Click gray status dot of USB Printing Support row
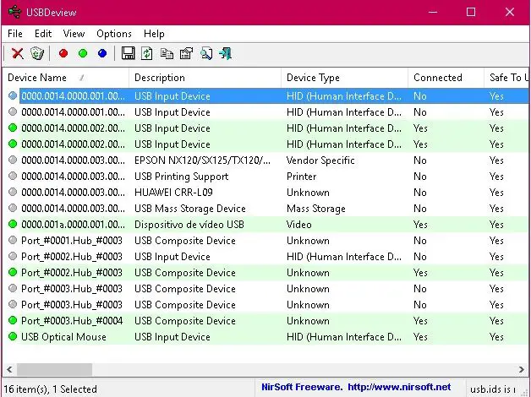This screenshot has height=397, width=531. pyautogui.click(x=13, y=176)
